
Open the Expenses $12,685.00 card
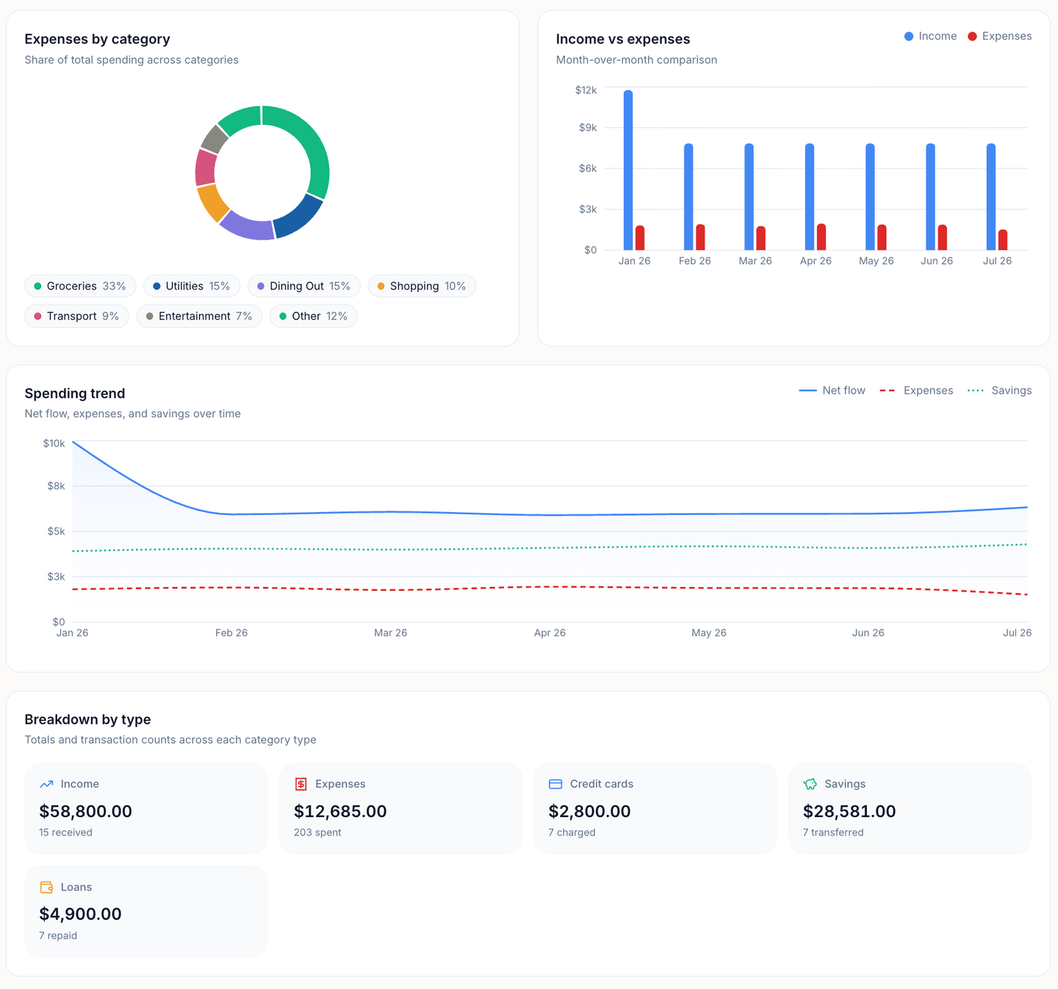pyautogui.click(x=400, y=808)
